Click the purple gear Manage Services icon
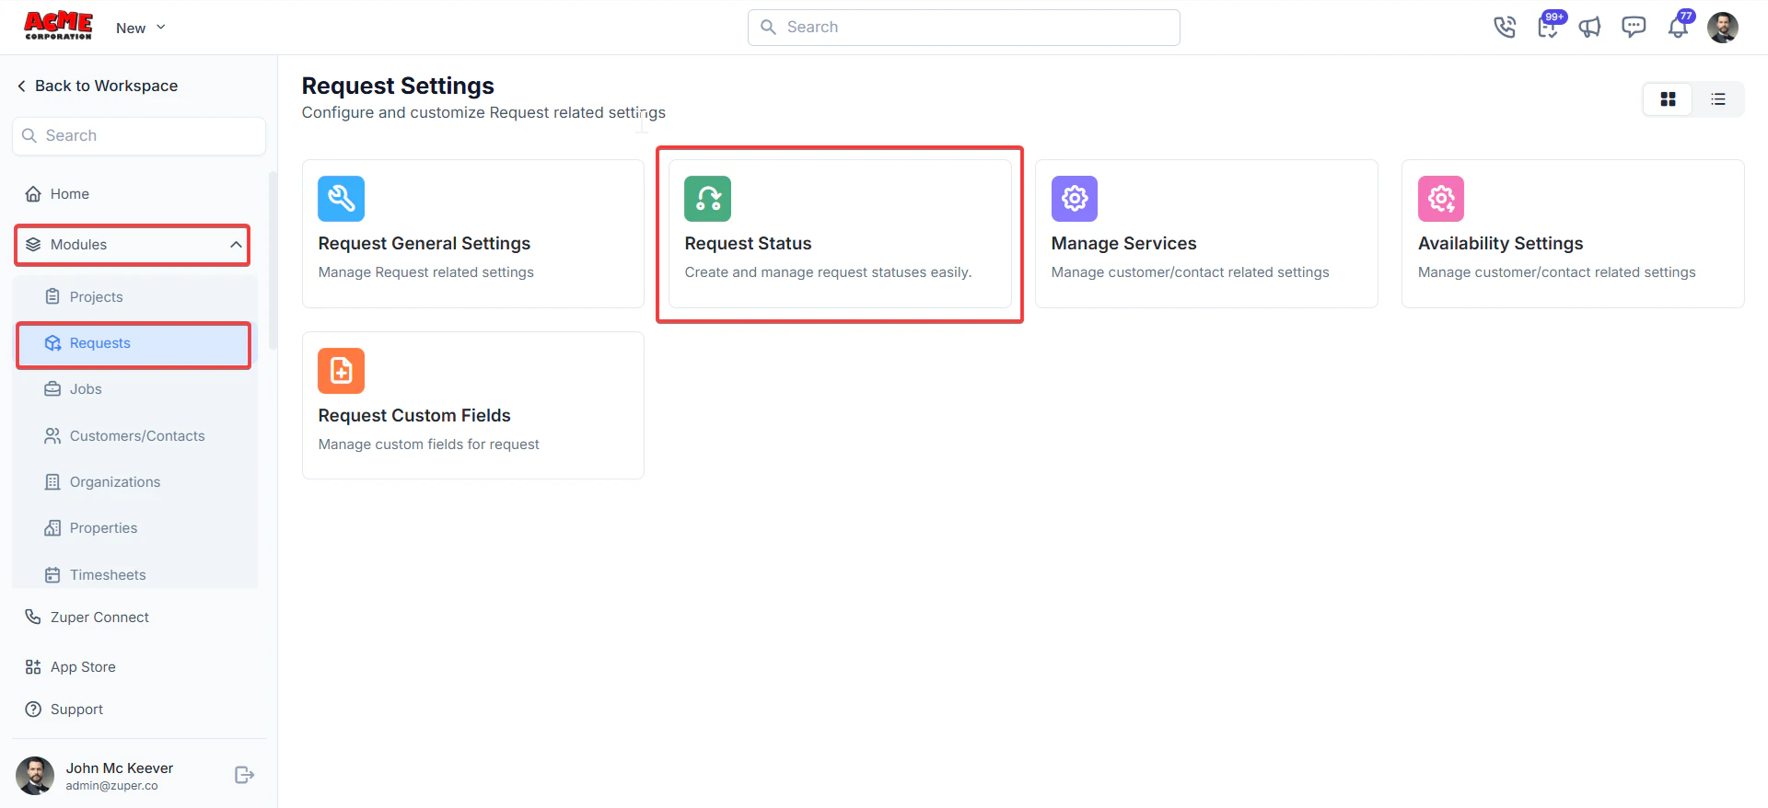 click(1075, 199)
